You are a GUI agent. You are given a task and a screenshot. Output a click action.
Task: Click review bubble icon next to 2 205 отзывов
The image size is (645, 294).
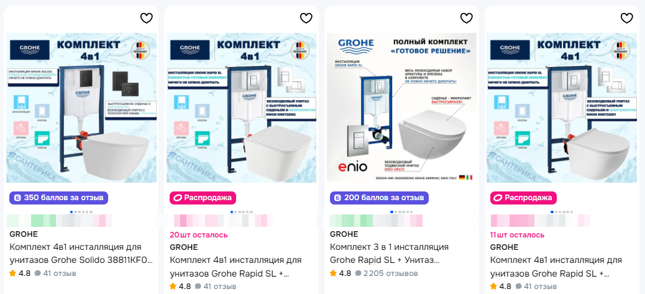(359, 273)
